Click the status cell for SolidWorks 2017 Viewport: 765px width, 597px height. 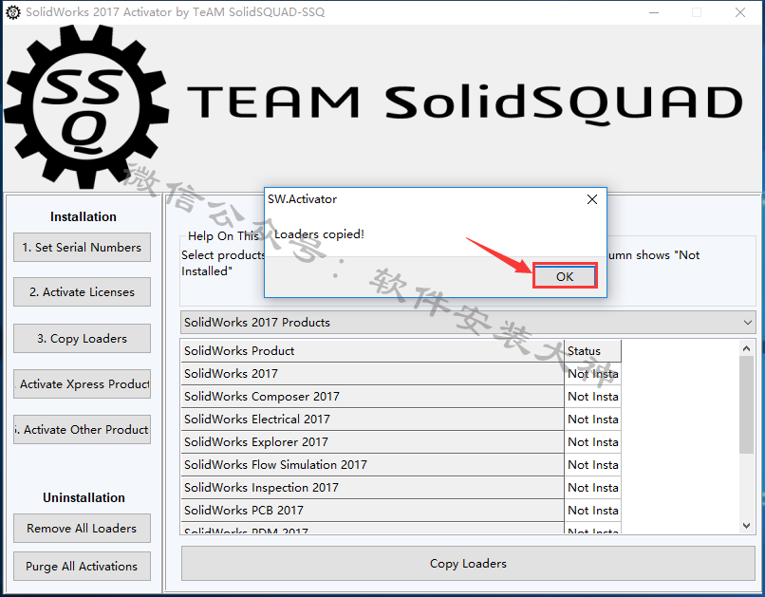point(593,374)
